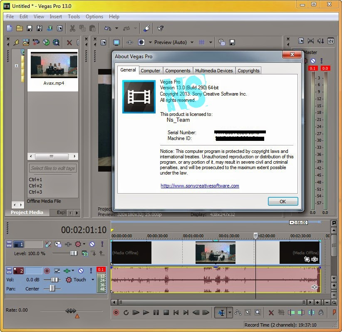The width and height of the screenshot is (342, 332).
Task: Import media lightning bolt icon
Action: [x=16, y=42]
